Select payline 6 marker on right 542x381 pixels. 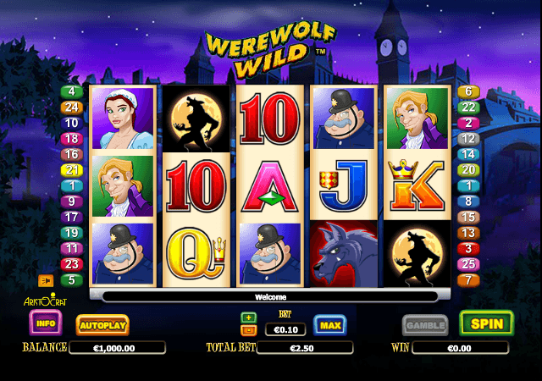point(468,91)
